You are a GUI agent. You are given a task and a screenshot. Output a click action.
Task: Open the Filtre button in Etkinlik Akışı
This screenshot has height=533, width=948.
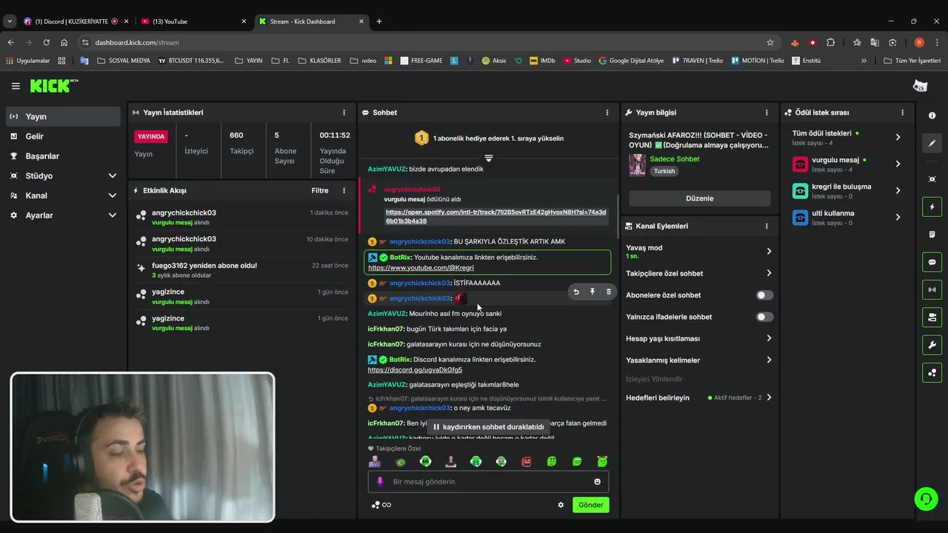[319, 190]
